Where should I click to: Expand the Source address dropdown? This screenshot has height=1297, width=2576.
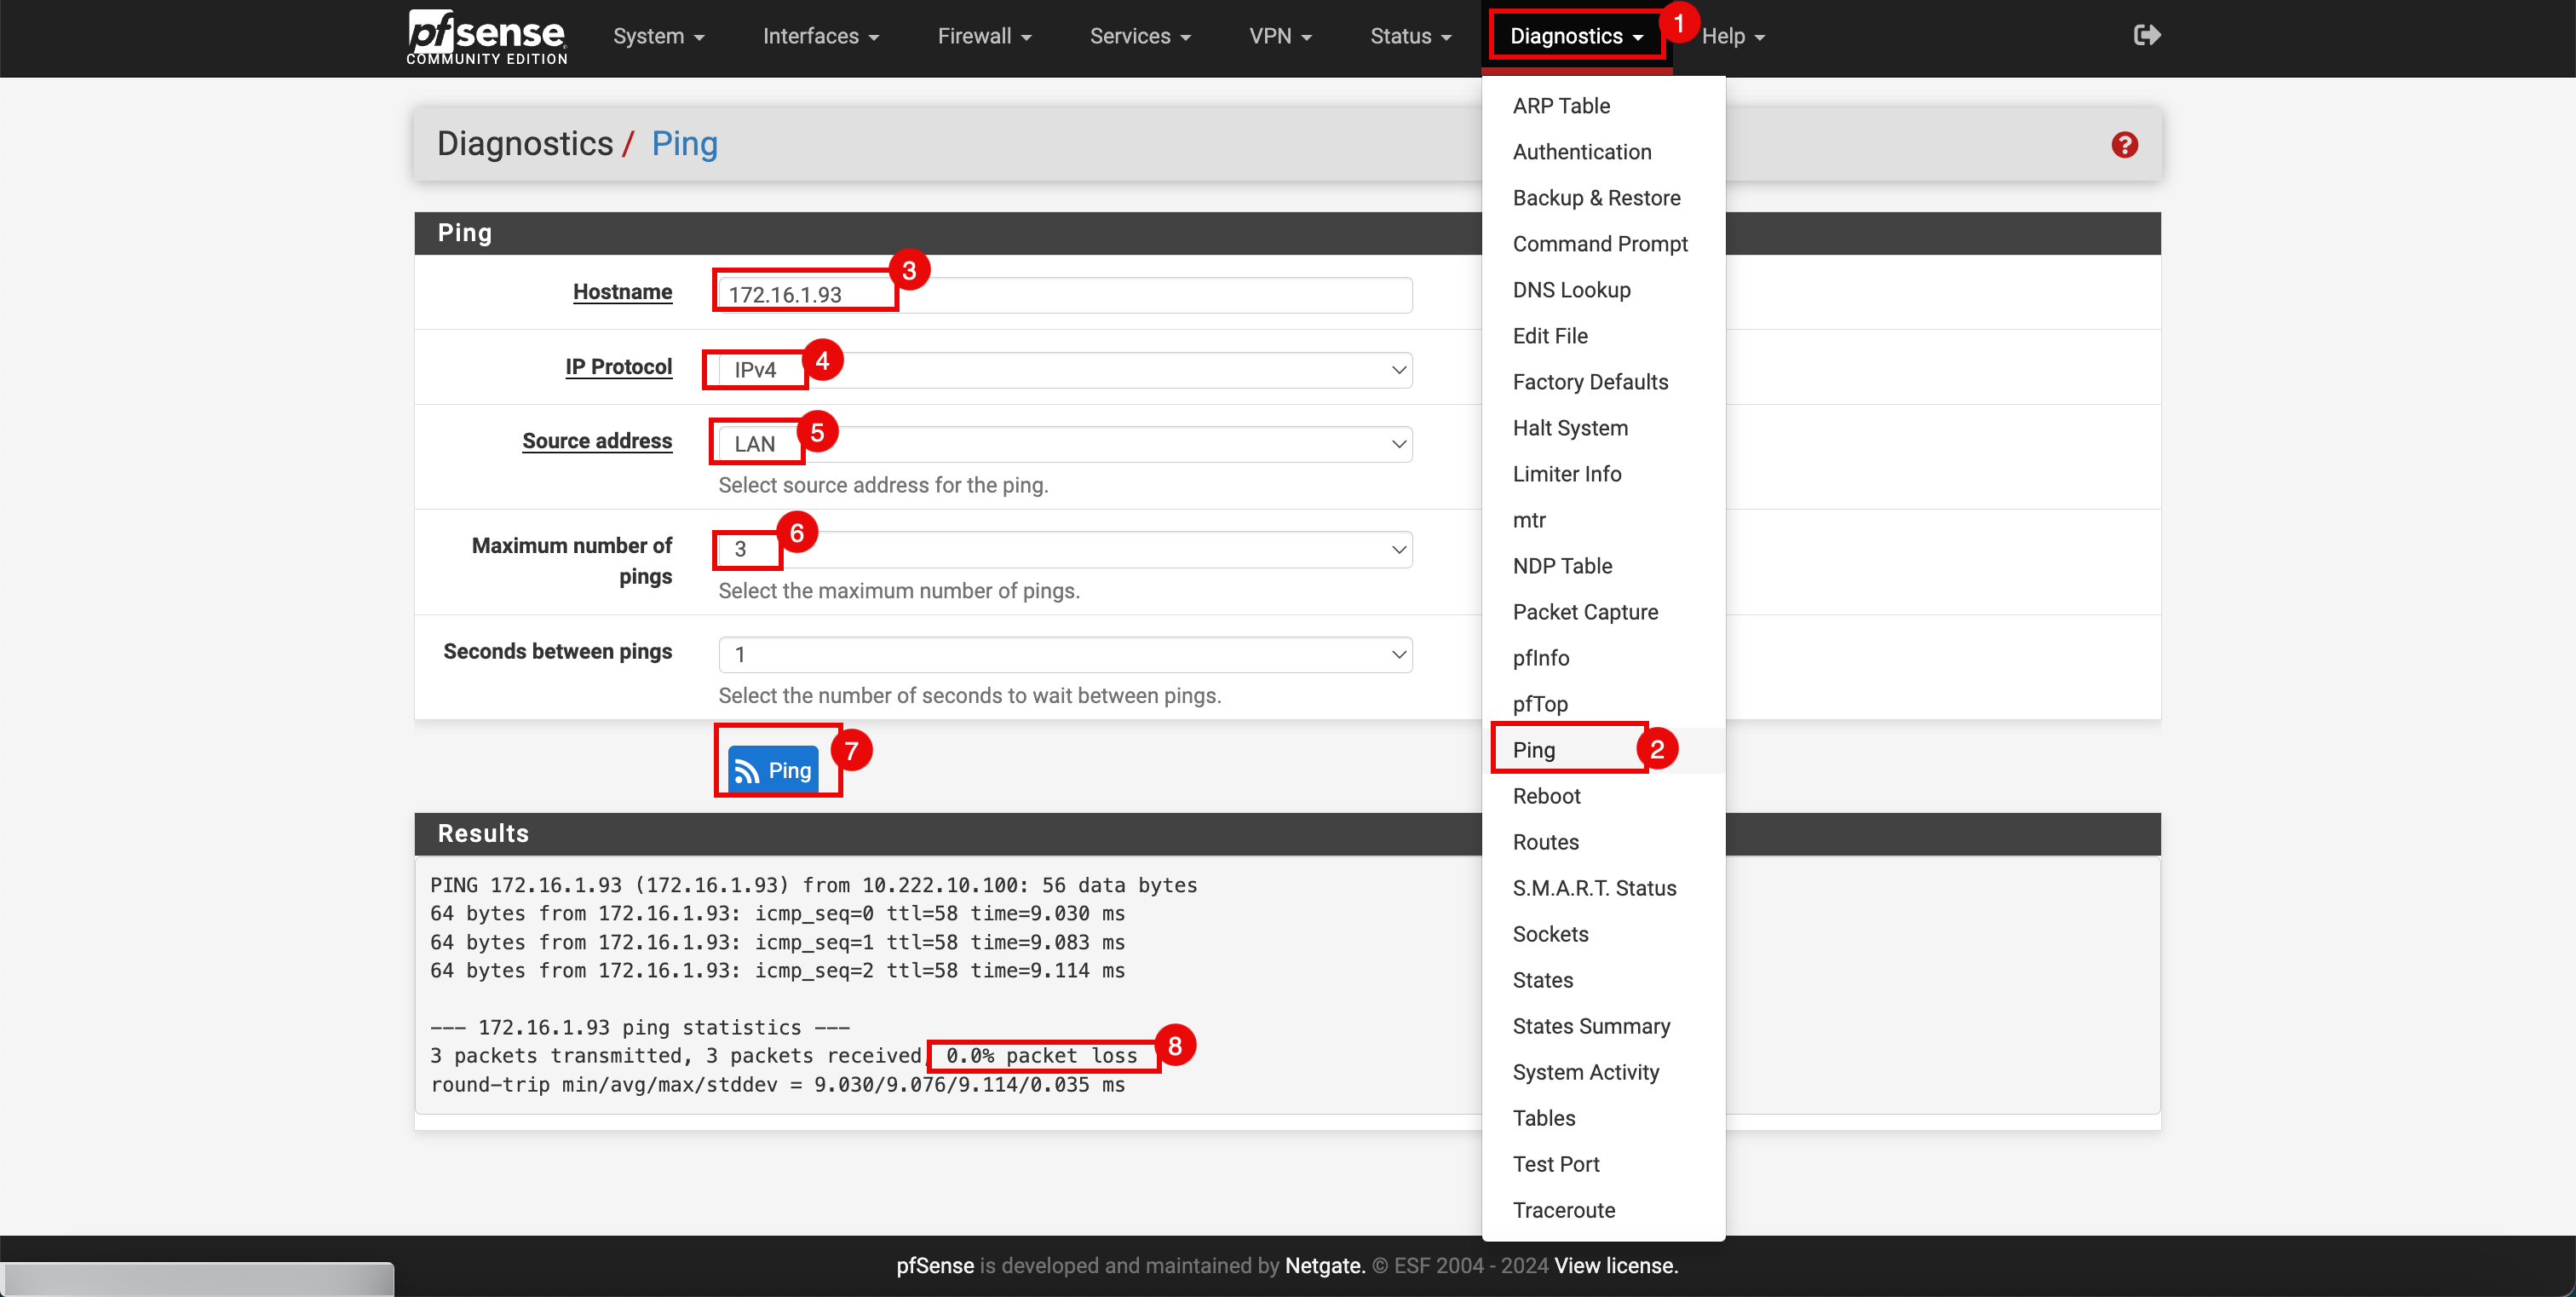[1065, 443]
